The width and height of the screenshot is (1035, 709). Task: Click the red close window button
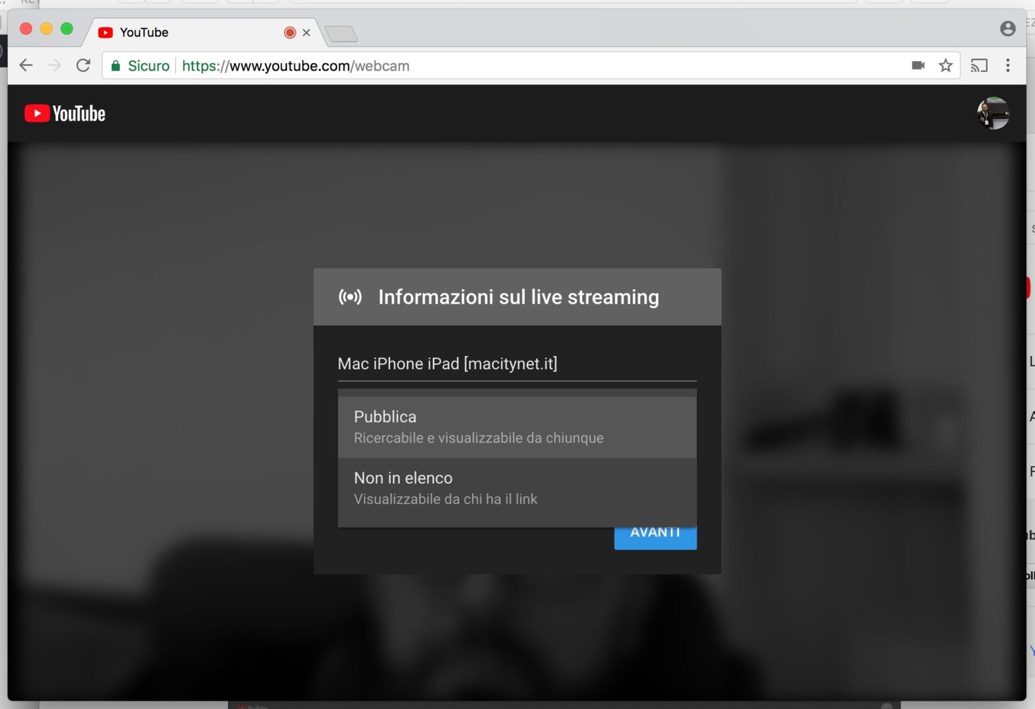point(26,28)
